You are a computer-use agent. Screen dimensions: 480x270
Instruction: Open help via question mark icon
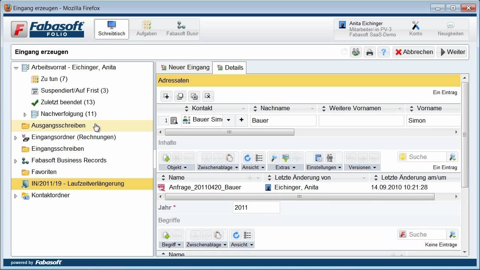(x=383, y=52)
